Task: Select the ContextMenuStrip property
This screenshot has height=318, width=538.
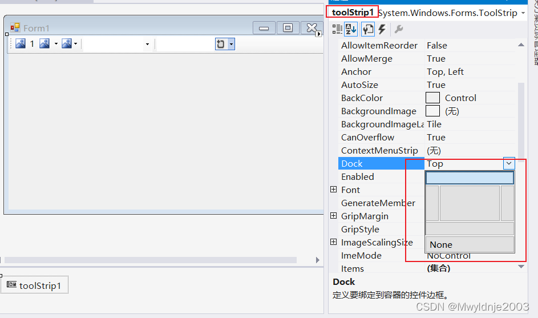Action: coord(379,150)
